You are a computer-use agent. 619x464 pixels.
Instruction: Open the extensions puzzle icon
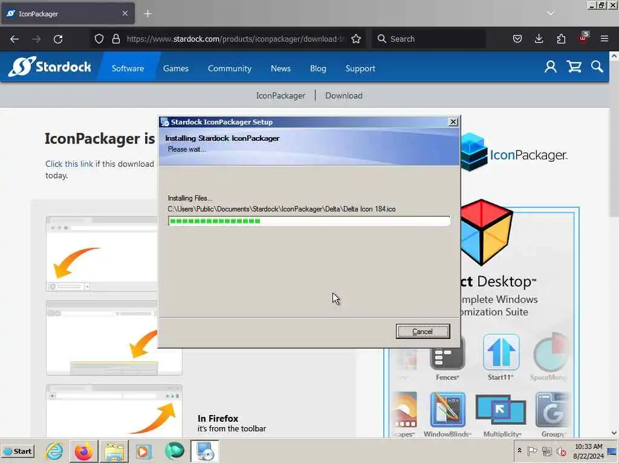point(561,39)
